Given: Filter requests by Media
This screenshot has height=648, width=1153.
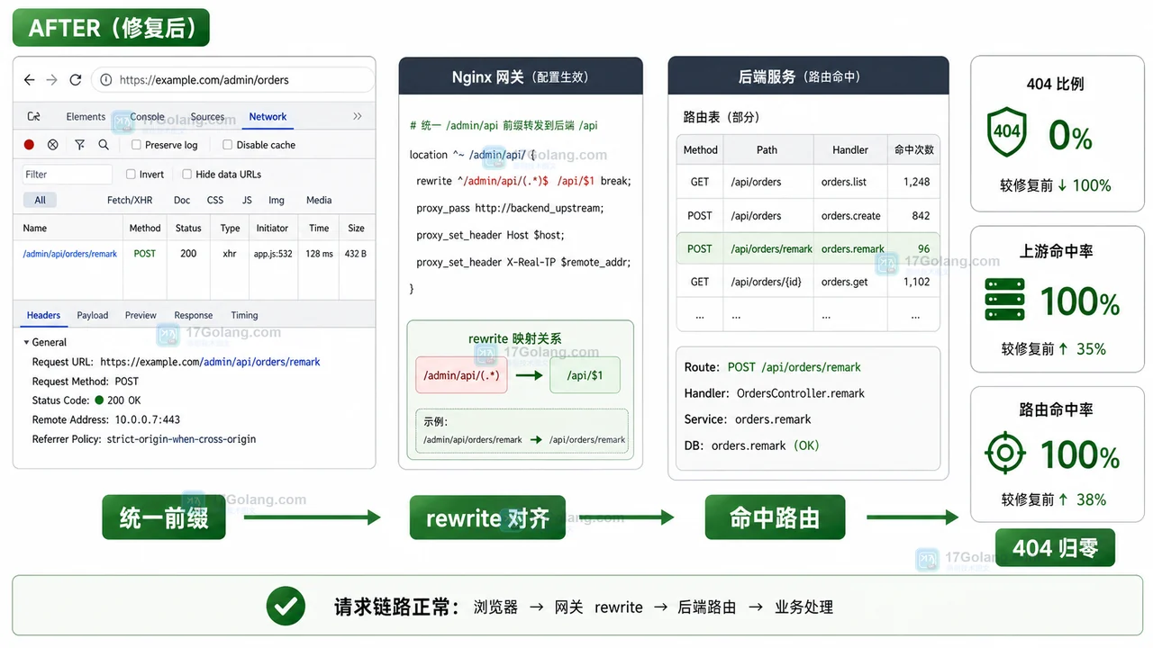Looking at the screenshot, I should coord(319,201).
